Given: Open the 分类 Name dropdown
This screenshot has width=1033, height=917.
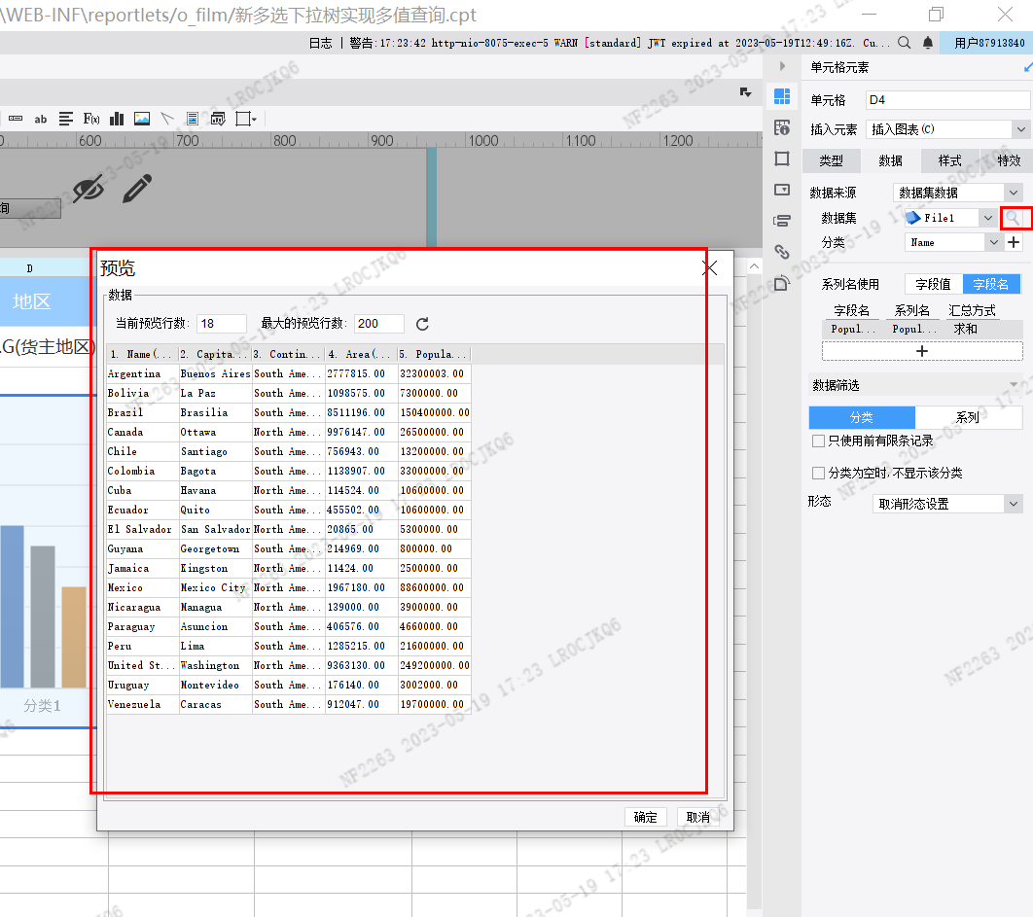Looking at the screenshot, I should (x=994, y=242).
